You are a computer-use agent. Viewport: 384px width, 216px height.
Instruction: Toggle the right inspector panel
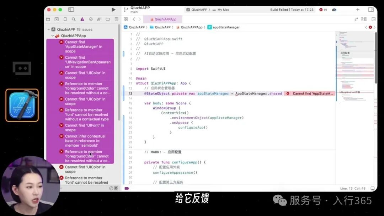(370, 10)
